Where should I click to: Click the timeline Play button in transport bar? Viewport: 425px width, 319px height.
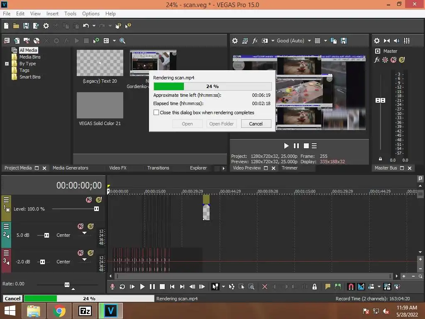(x=142, y=287)
